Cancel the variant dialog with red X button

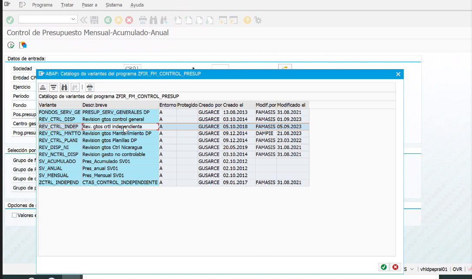point(395,267)
